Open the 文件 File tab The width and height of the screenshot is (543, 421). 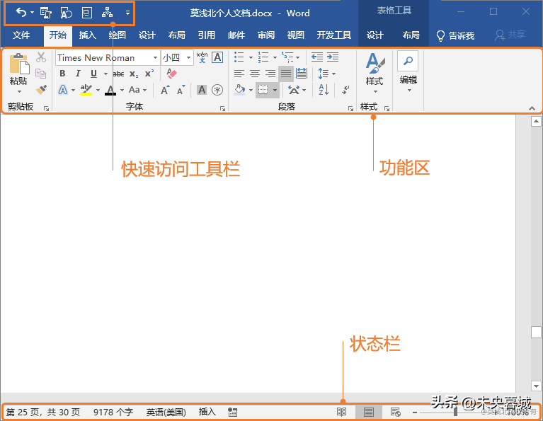[21, 35]
